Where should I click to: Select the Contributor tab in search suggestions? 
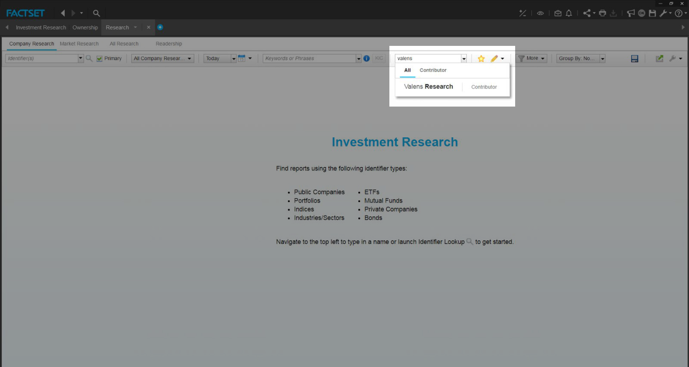coord(433,70)
